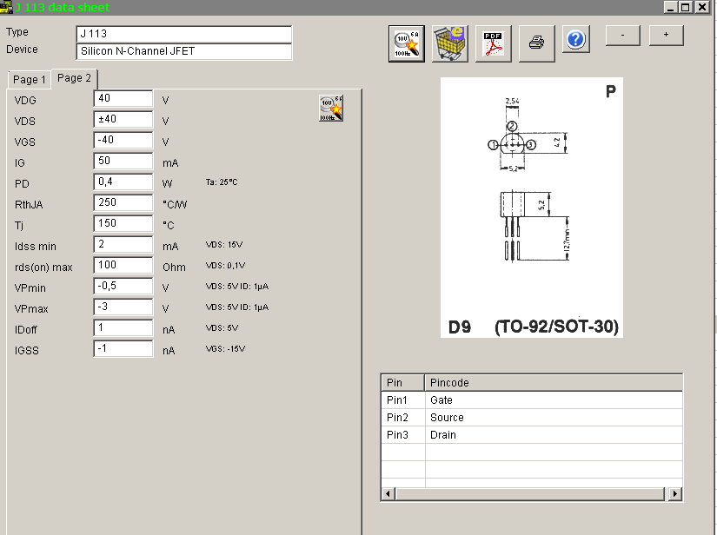Click the Tj value field 150
The height and width of the screenshot is (535, 717).
tap(123, 223)
